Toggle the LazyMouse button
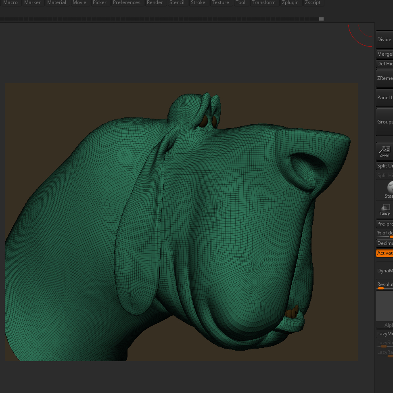The height and width of the screenshot is (393, 393). pyautogui.click(x=385, y=334)
